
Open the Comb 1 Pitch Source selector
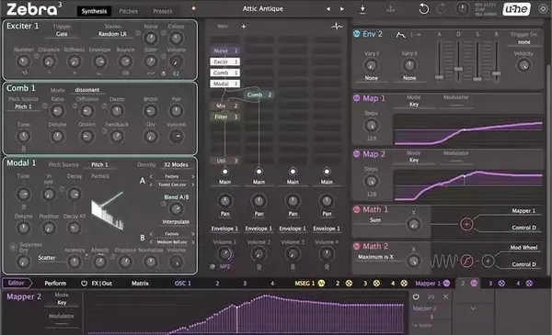point(23,106)
